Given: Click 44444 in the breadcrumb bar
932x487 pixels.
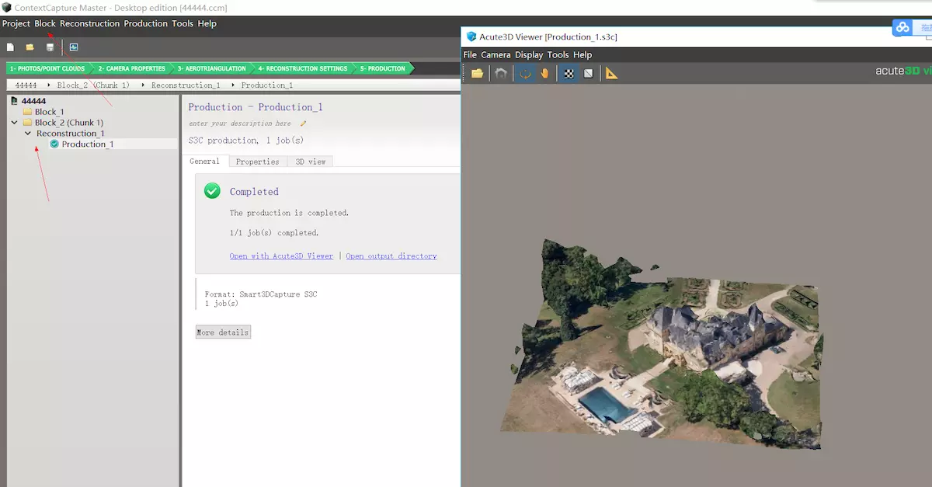Looking at the screenshot, I should 26,85.
